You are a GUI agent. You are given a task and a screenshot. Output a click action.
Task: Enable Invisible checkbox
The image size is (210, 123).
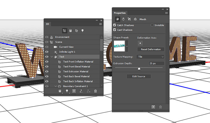(x=152, y=25)
